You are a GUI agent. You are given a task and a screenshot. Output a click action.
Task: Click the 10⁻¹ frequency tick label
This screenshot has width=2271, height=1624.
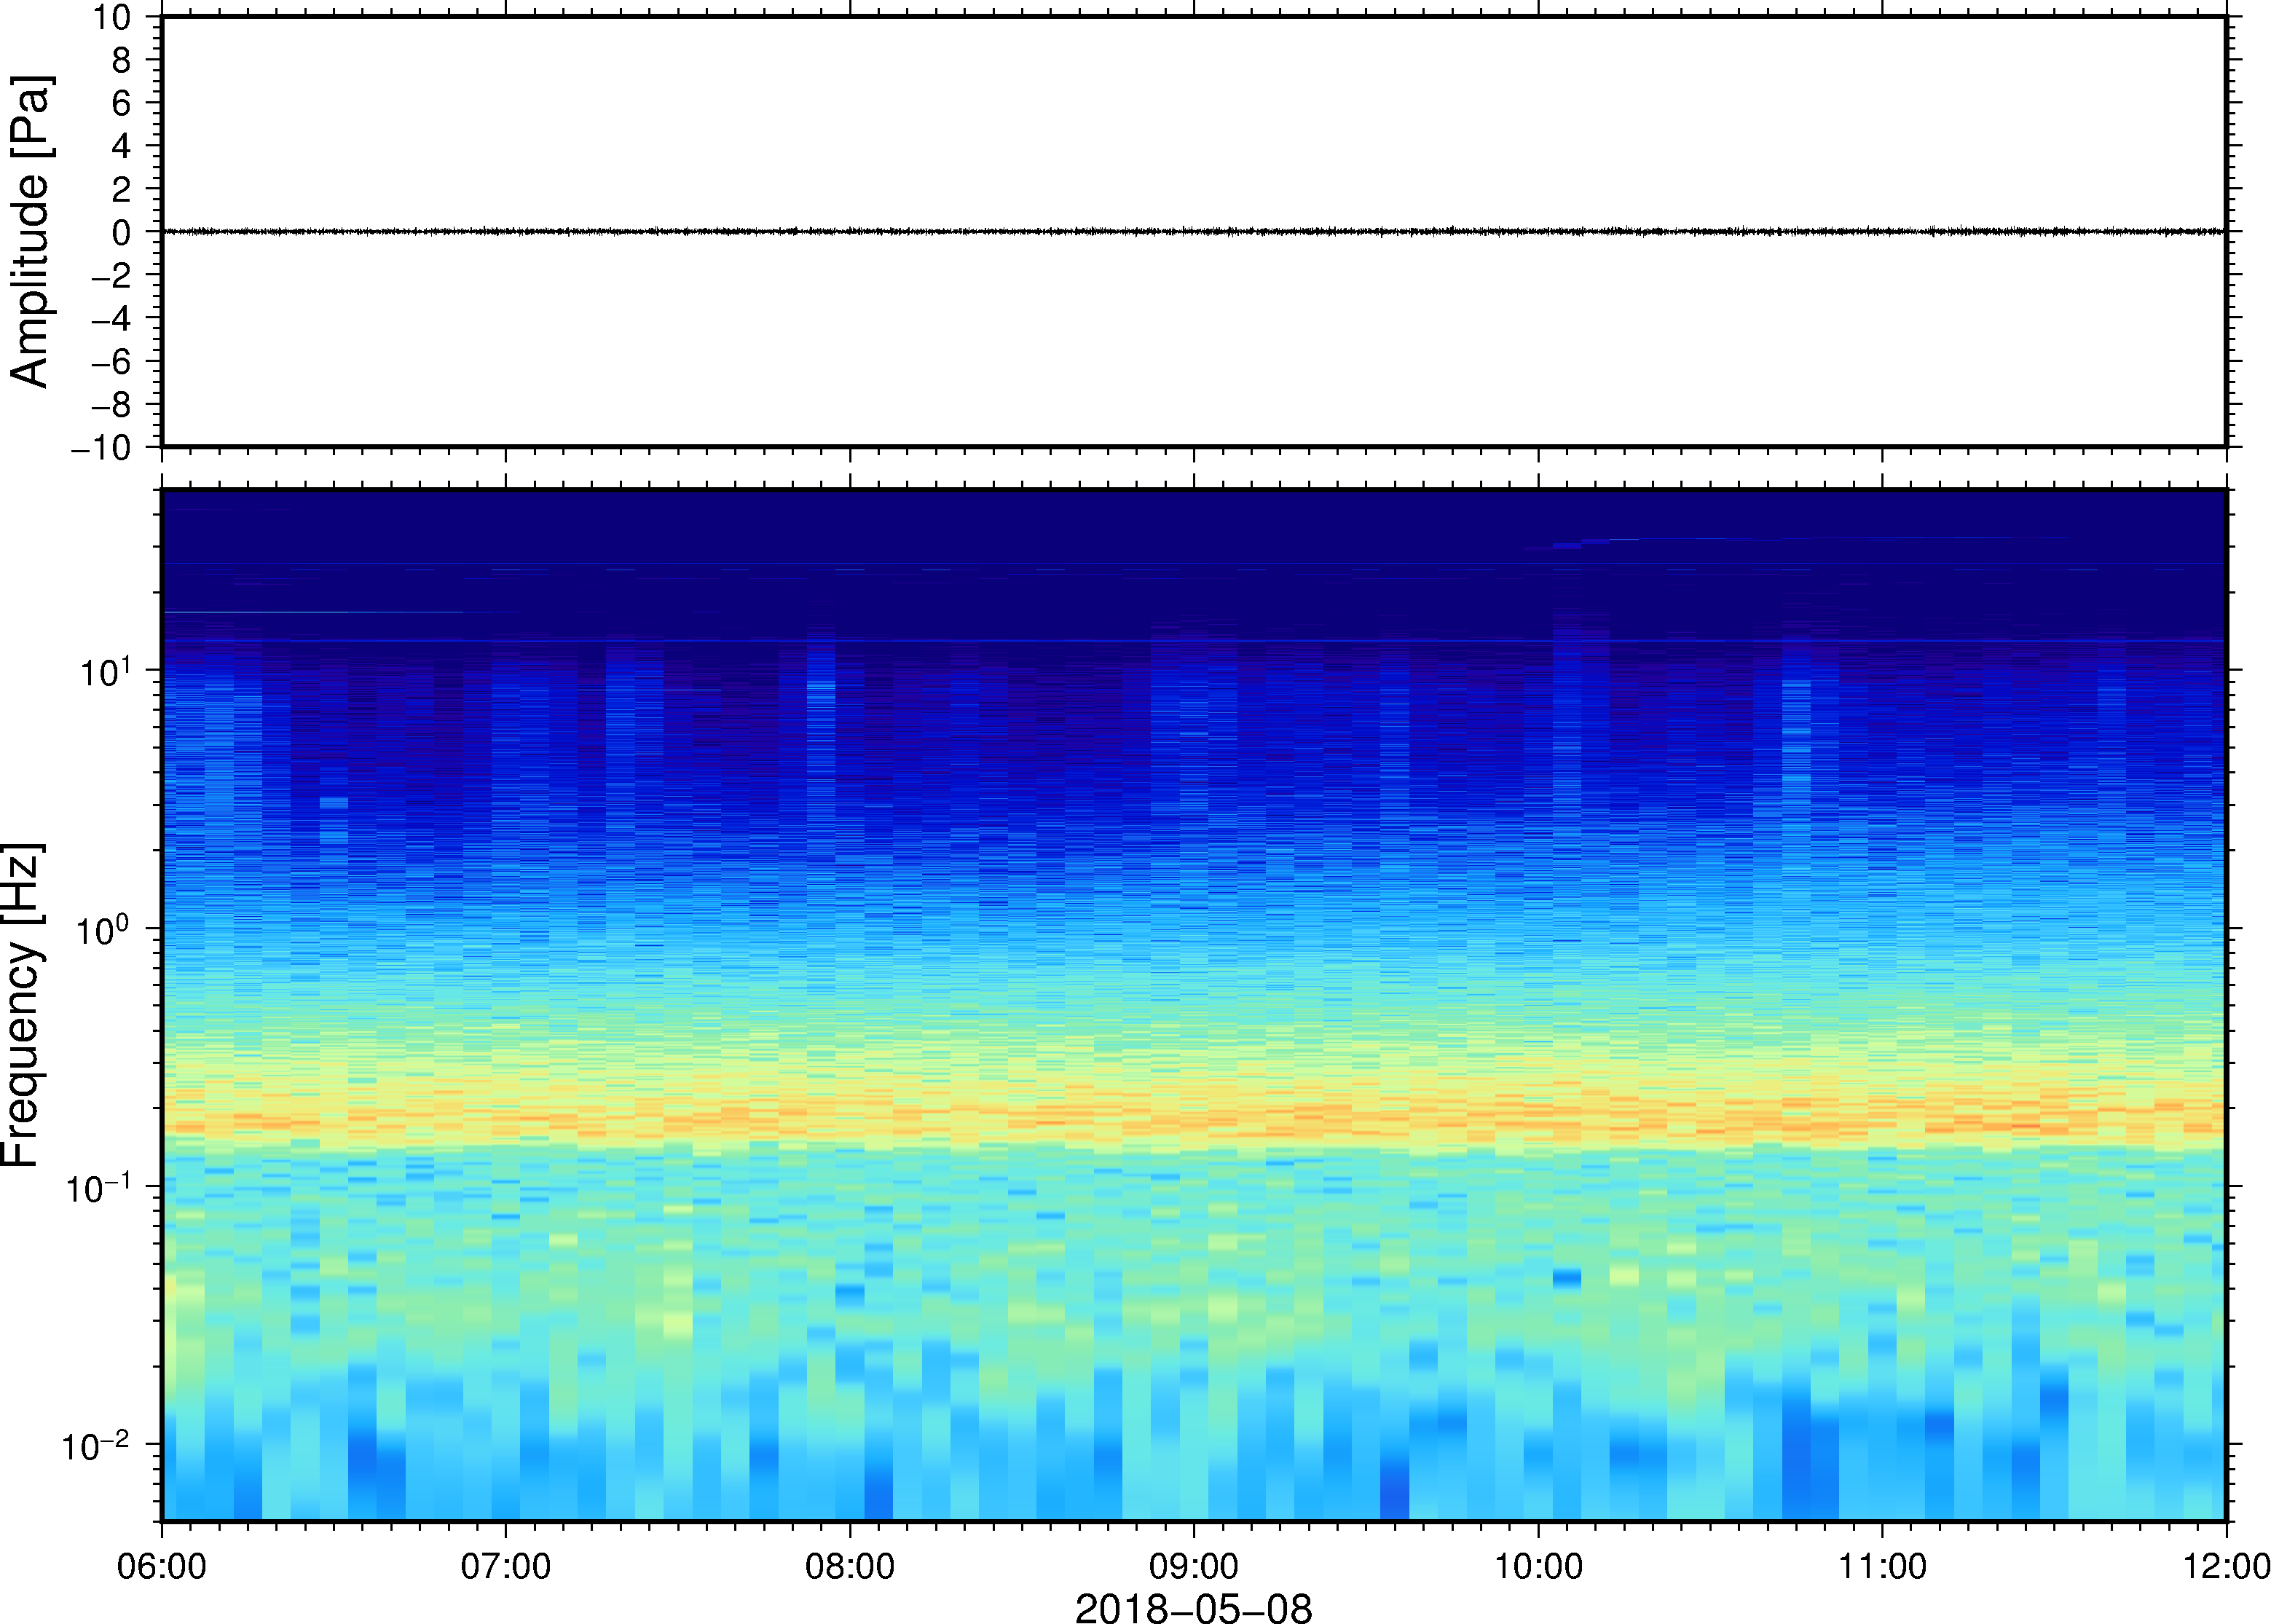point(99,1187)
